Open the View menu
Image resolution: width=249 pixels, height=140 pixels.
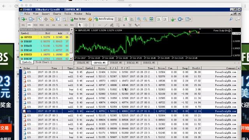click(x=36, y=14)
